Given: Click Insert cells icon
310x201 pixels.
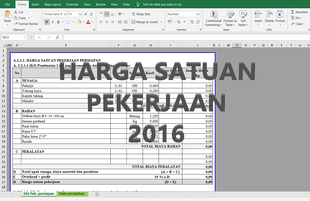Looking at the screenshot, I should click(x=258, y=15).
